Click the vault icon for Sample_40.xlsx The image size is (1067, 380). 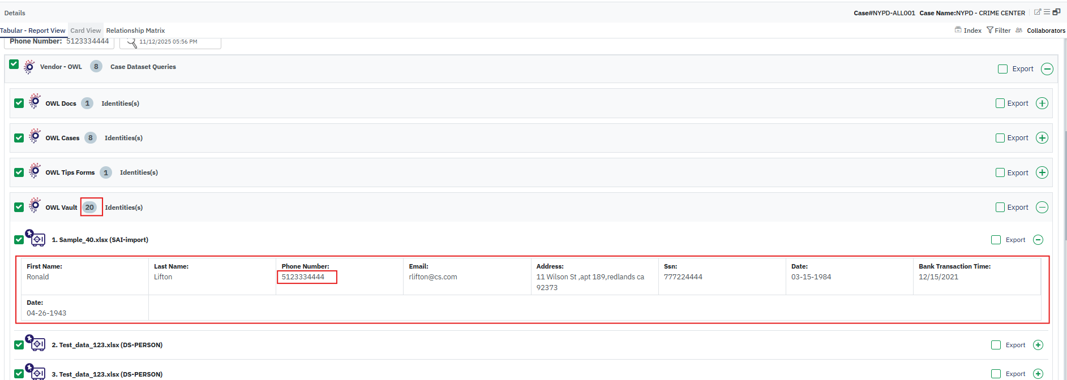click(36, 239)
